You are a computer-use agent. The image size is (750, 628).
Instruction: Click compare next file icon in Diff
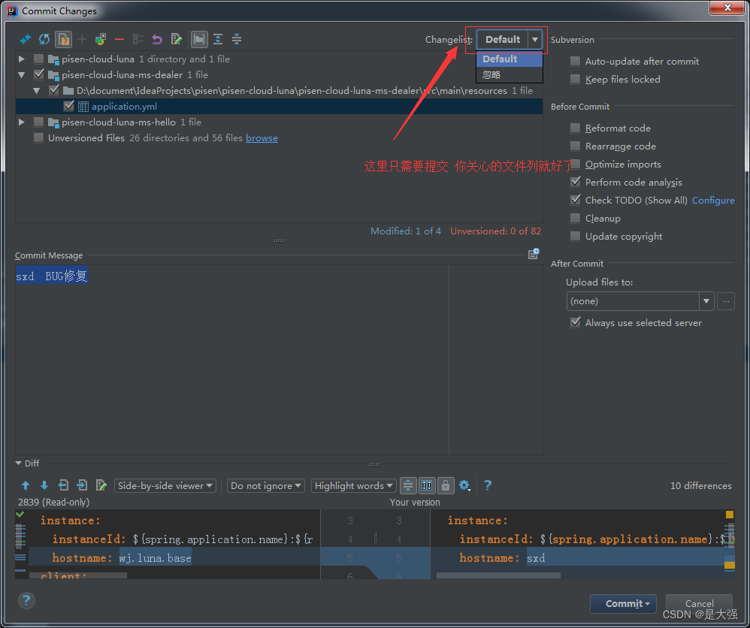pos(82,485)
